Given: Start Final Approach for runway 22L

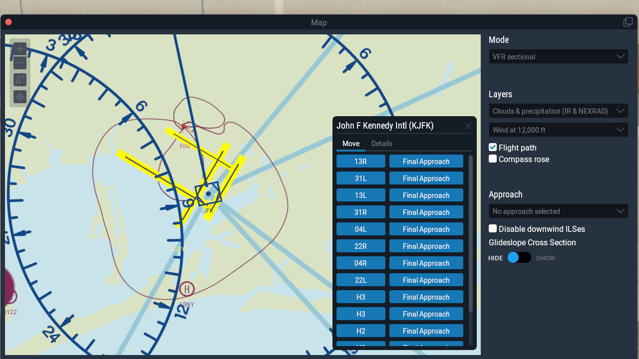Looking at the screenshot, I should pyautogui.click(x=426, y=280).
